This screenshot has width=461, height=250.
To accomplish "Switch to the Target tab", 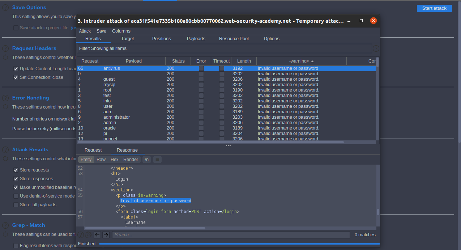I will (x=127, y=39).
